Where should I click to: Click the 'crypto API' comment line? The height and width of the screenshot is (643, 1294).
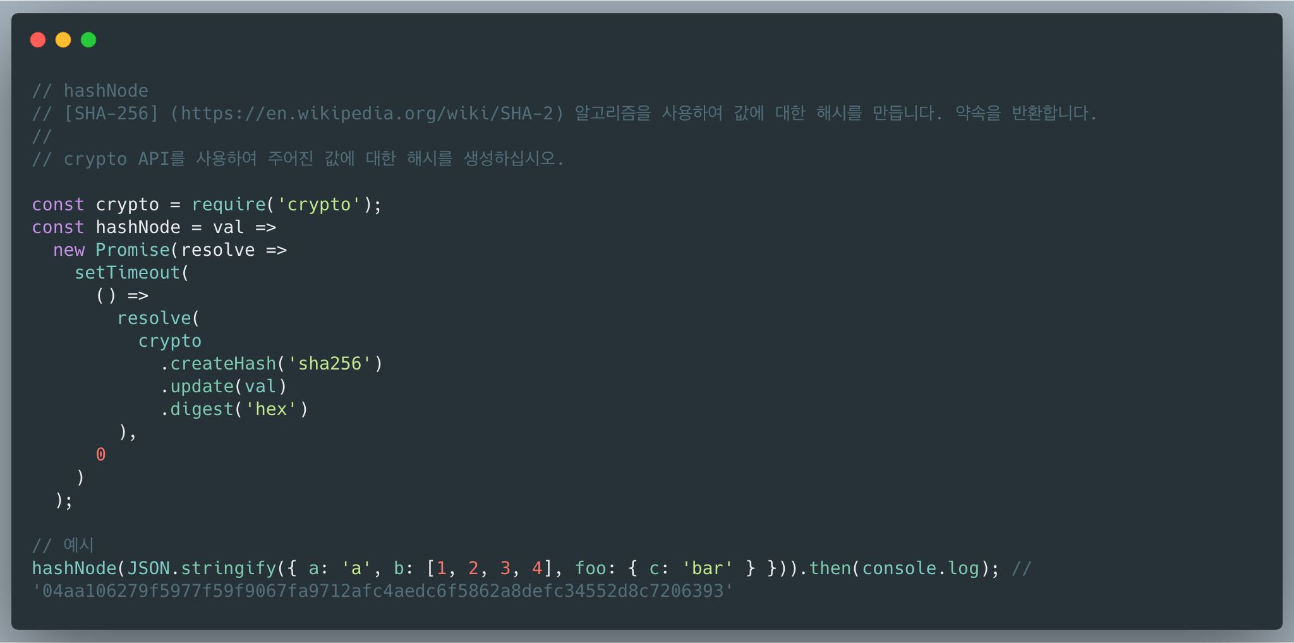pyautogui.click(x=298, y=159)
